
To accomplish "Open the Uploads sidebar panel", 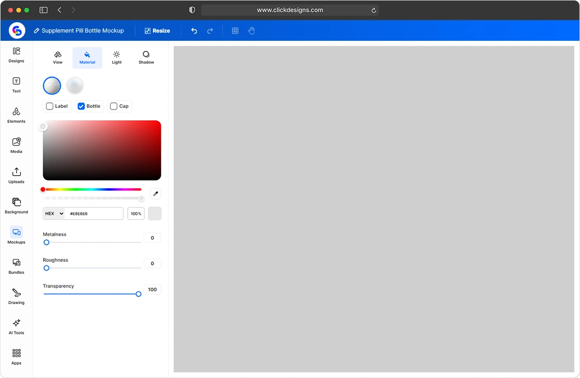I will [x=16, y=176].
